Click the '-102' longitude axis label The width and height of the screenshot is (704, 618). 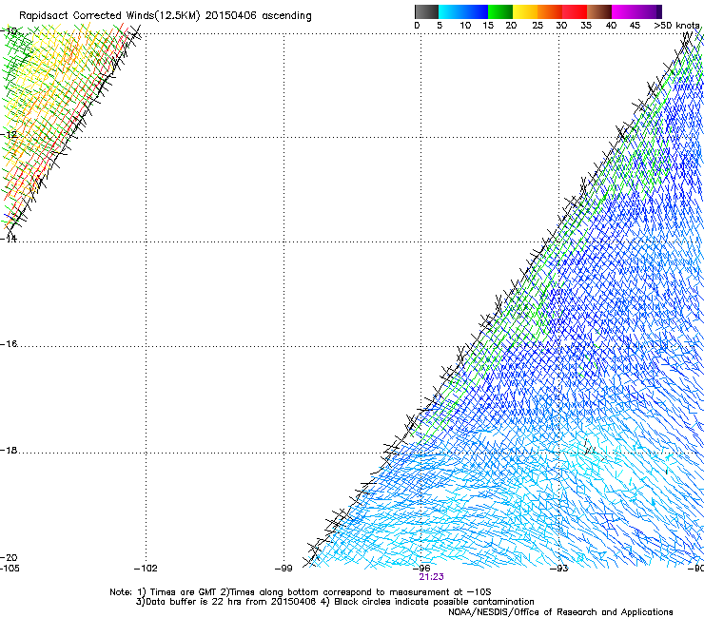click(x=146, y=569)
